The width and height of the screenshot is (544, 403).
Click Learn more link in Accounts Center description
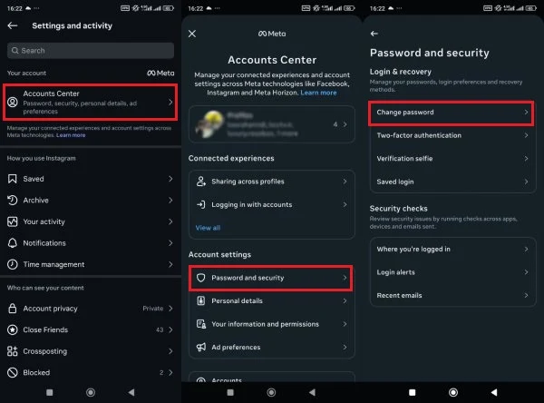pos(318,93)
